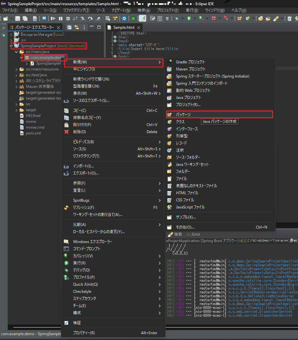Click the green Run toolbar icon
Image resolution: width=298 pixels, height=340 pixels.
point(189,19)
